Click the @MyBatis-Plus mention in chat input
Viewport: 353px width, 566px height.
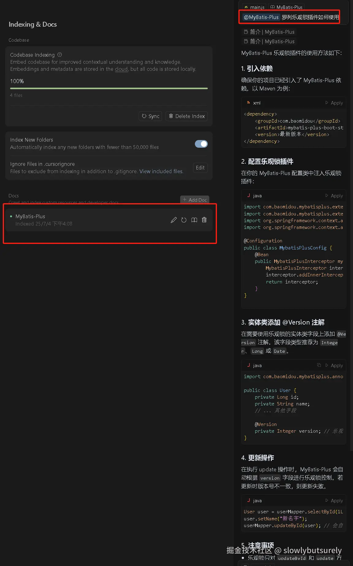tap(261, 17)
